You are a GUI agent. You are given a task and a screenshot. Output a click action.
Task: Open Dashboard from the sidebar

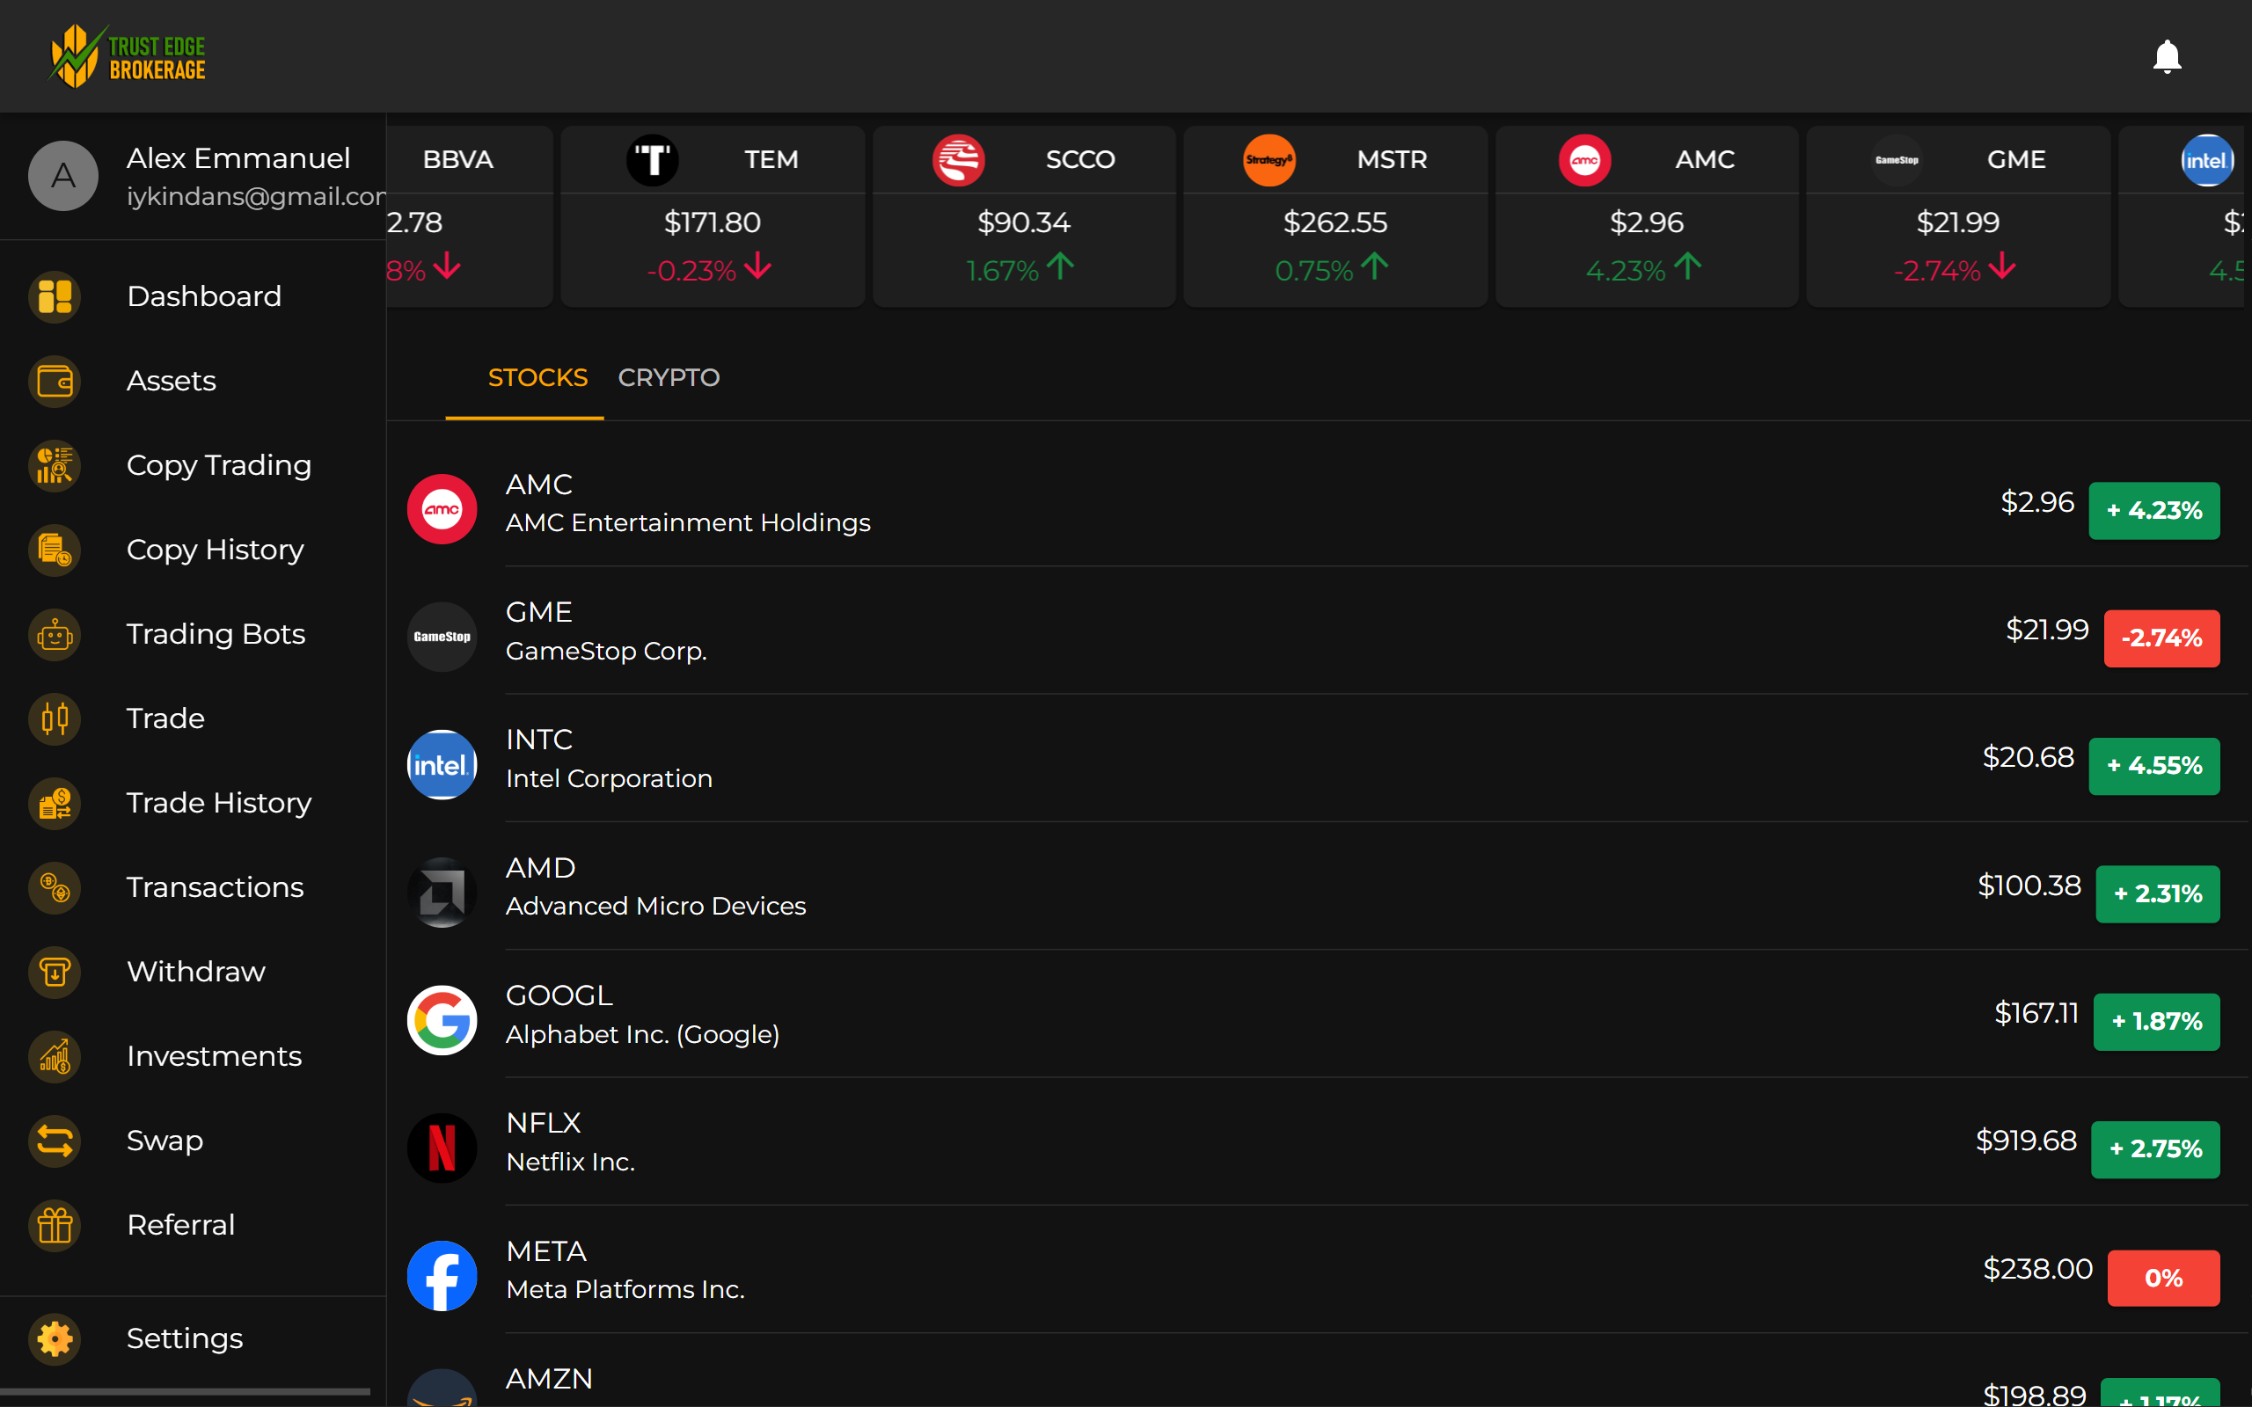(x=193, y=297)
